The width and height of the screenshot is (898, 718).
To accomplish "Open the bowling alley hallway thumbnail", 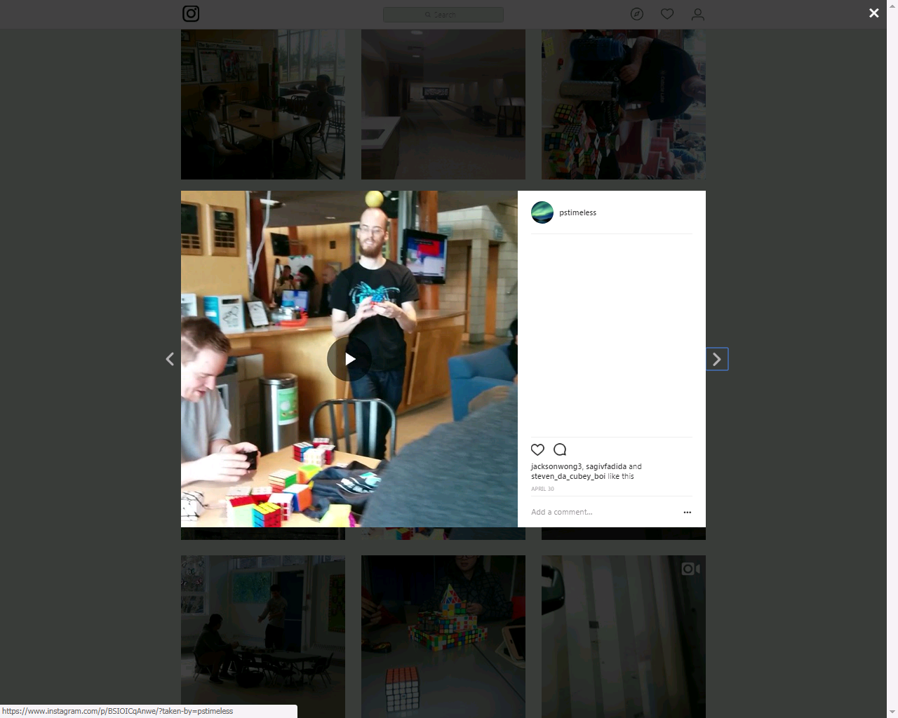I will coord(443,104).
